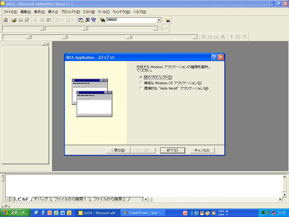Click the output horizontal scroll right arrow
Screen dimensions: 289x217
(280, 199)
